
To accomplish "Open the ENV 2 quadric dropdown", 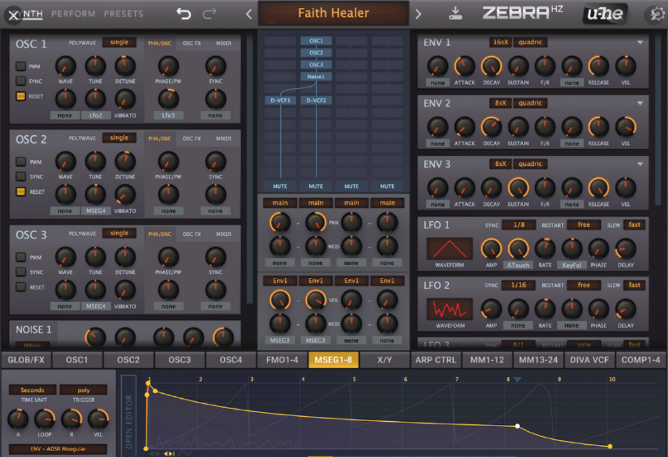I will tap(530, 103).
